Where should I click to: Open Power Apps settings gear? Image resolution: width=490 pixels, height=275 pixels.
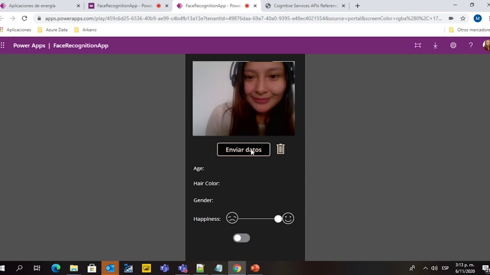coord(453,45)
